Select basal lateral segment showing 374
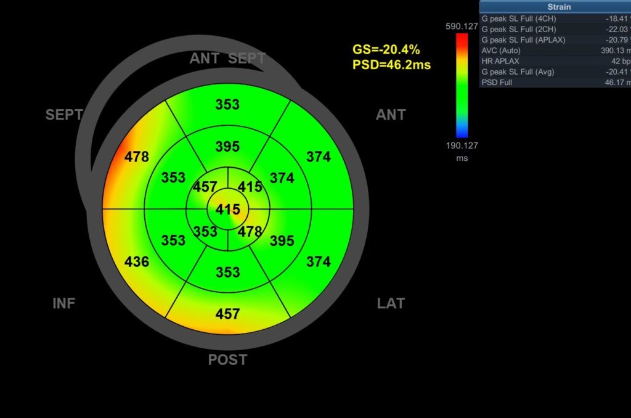631x418 pixels. tap(319, 262)
